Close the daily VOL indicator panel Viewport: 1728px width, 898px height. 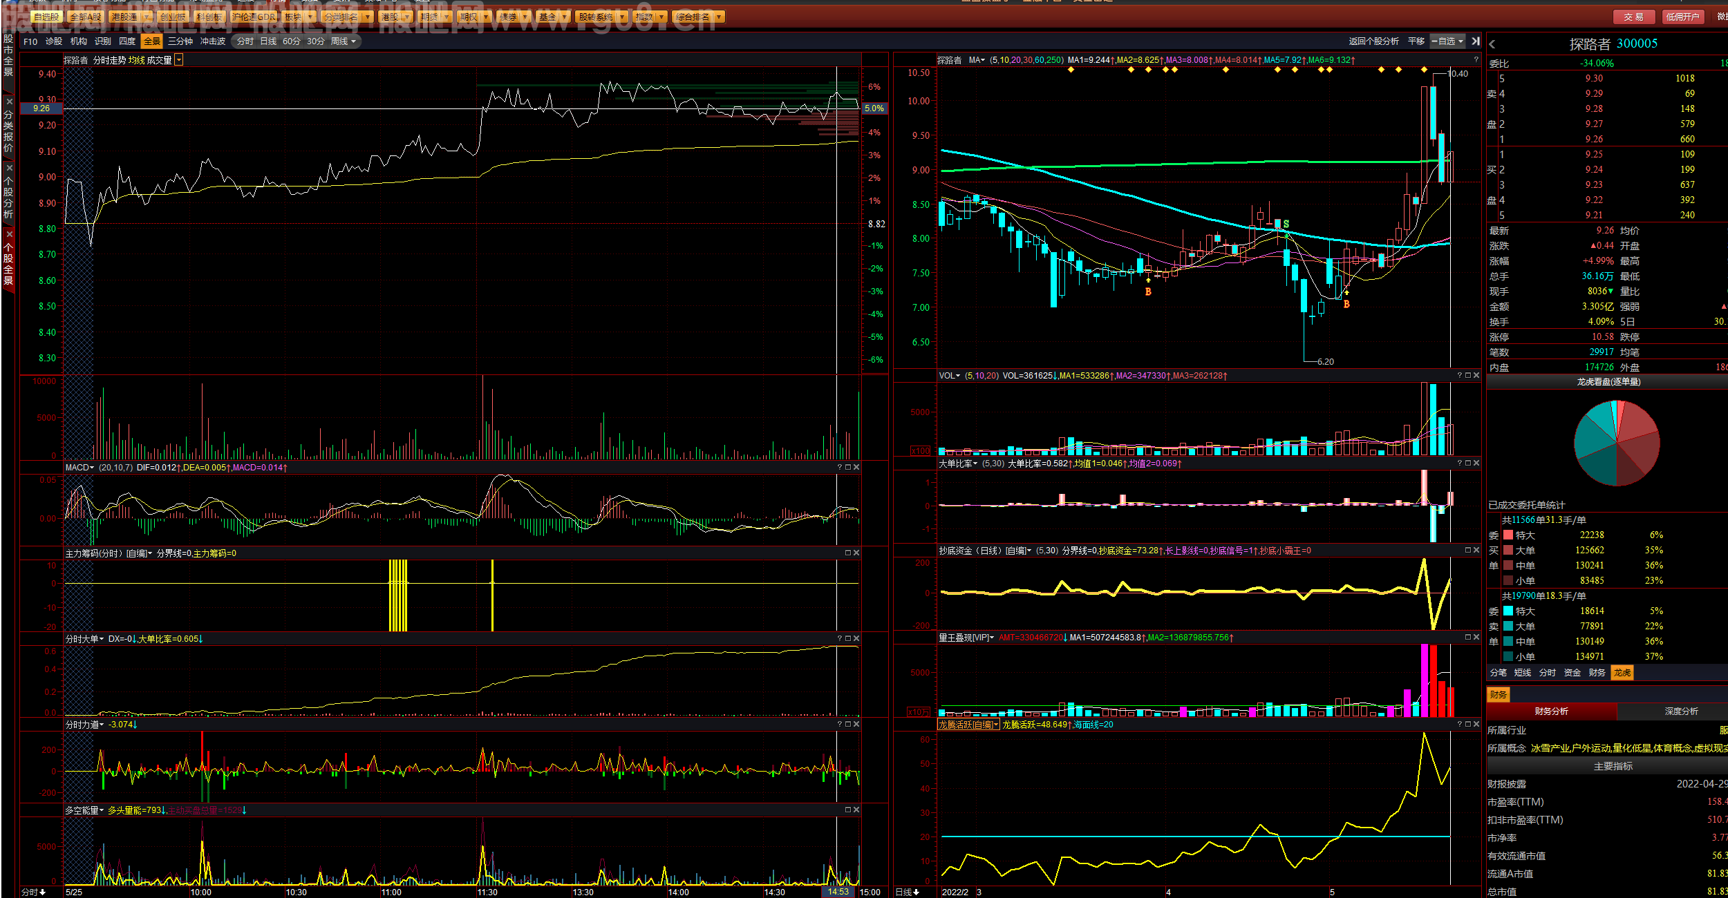1476,376
